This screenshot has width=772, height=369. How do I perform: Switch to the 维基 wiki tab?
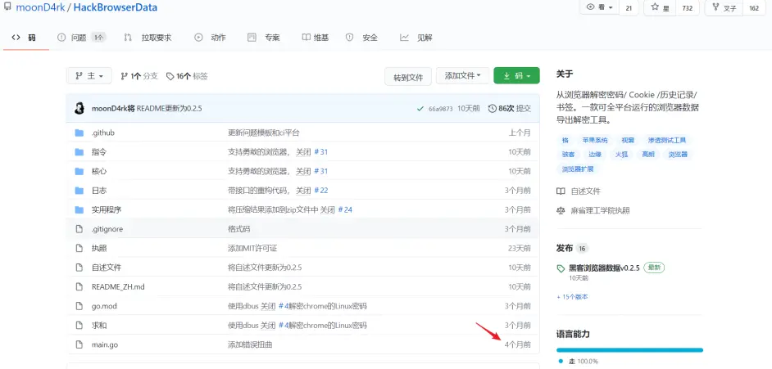click(315, 38)
